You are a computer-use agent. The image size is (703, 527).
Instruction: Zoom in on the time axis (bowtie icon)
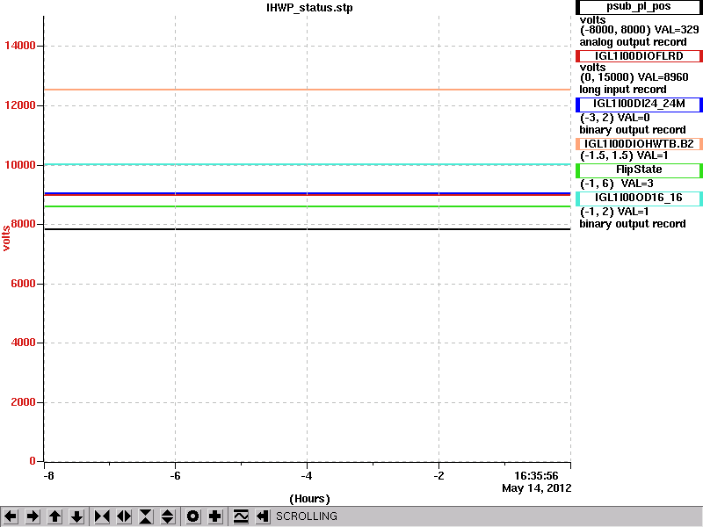[102, 516]
